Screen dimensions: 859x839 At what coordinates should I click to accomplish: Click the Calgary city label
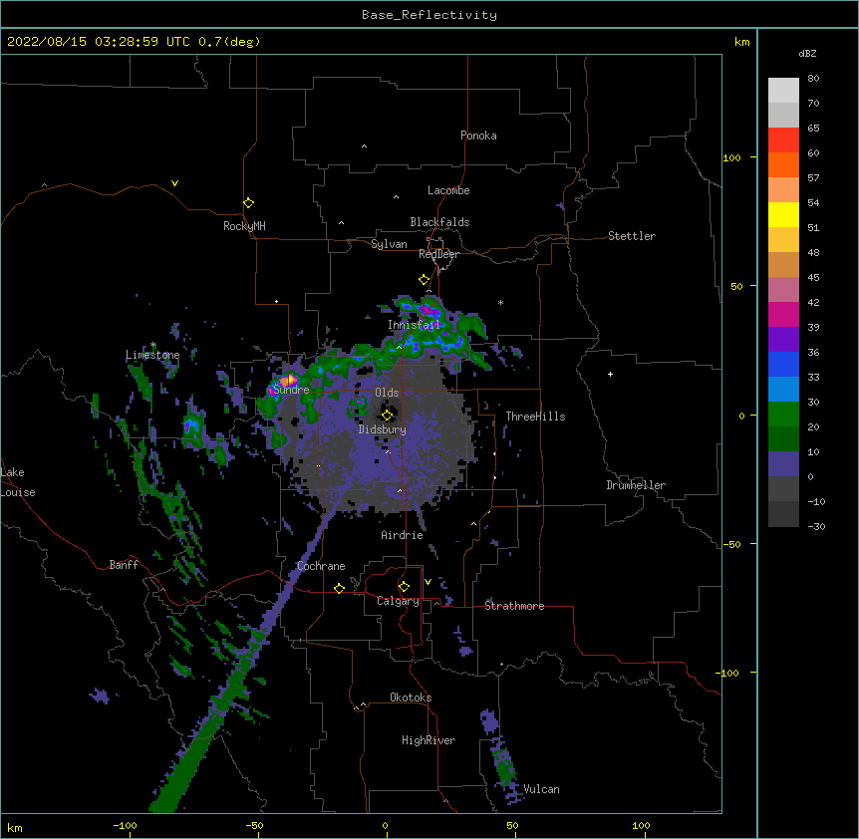coord(398,601)
